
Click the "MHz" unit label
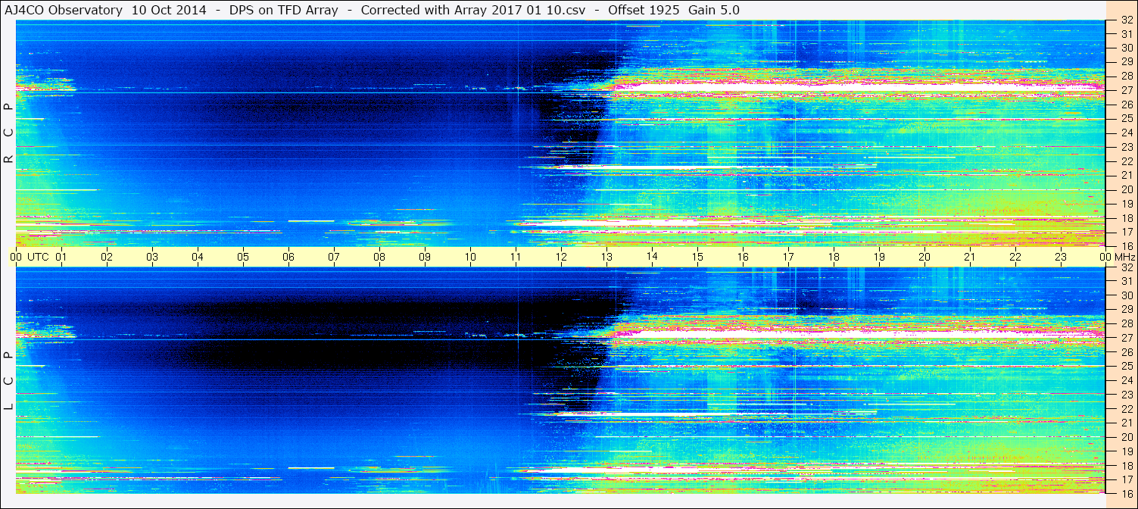click(x=1124, y=257)
